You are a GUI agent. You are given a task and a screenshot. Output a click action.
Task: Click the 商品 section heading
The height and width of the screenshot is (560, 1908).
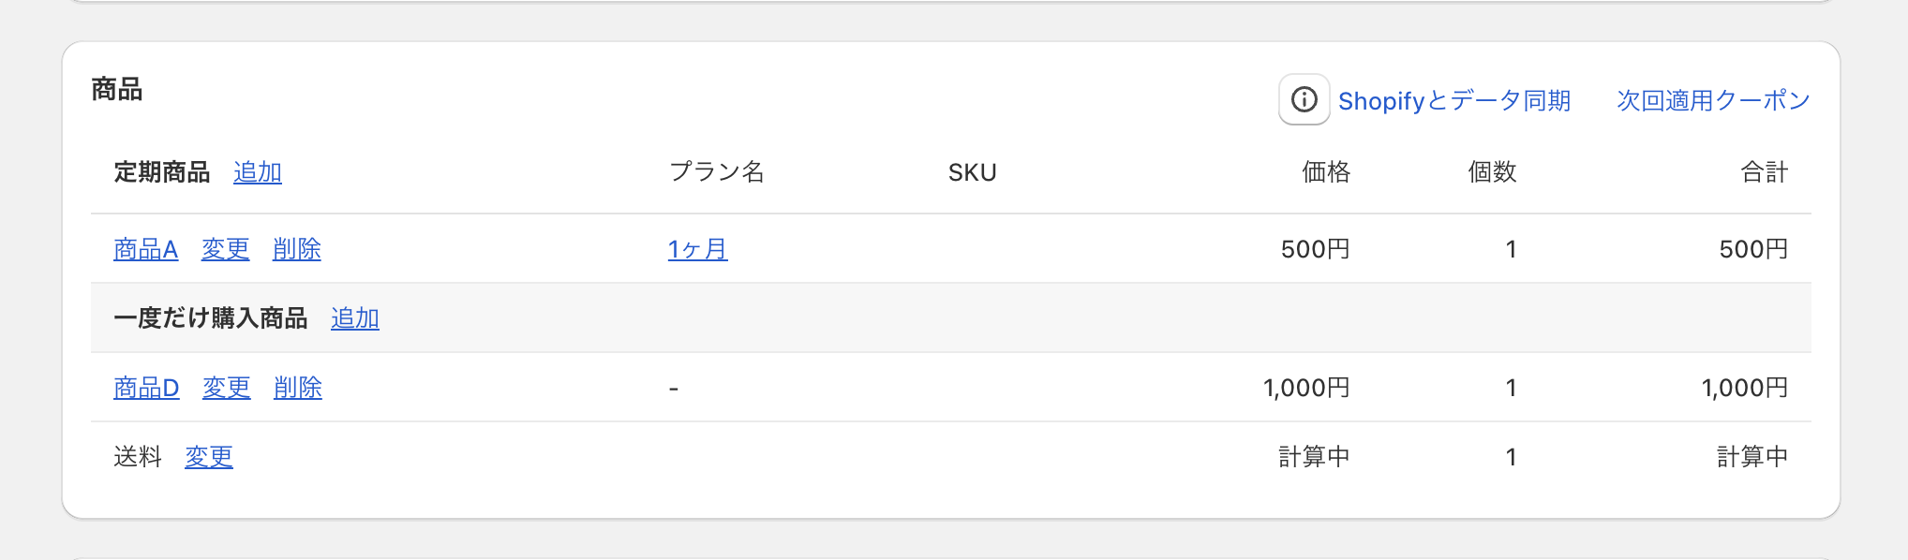click(117, 90)
